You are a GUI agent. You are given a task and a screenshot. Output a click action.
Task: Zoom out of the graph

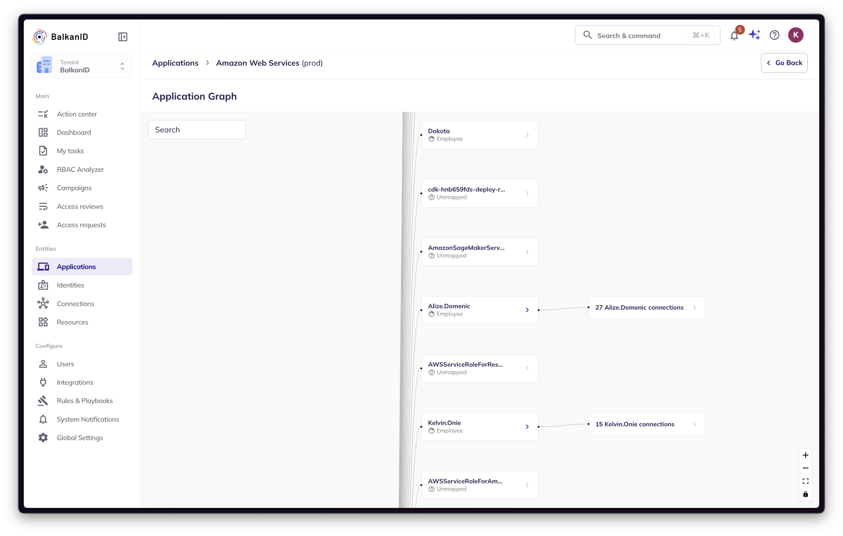805,468
